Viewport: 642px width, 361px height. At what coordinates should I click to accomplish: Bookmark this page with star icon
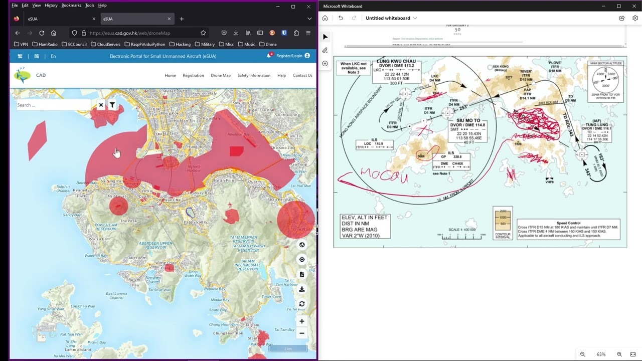(x=203, y=33)
